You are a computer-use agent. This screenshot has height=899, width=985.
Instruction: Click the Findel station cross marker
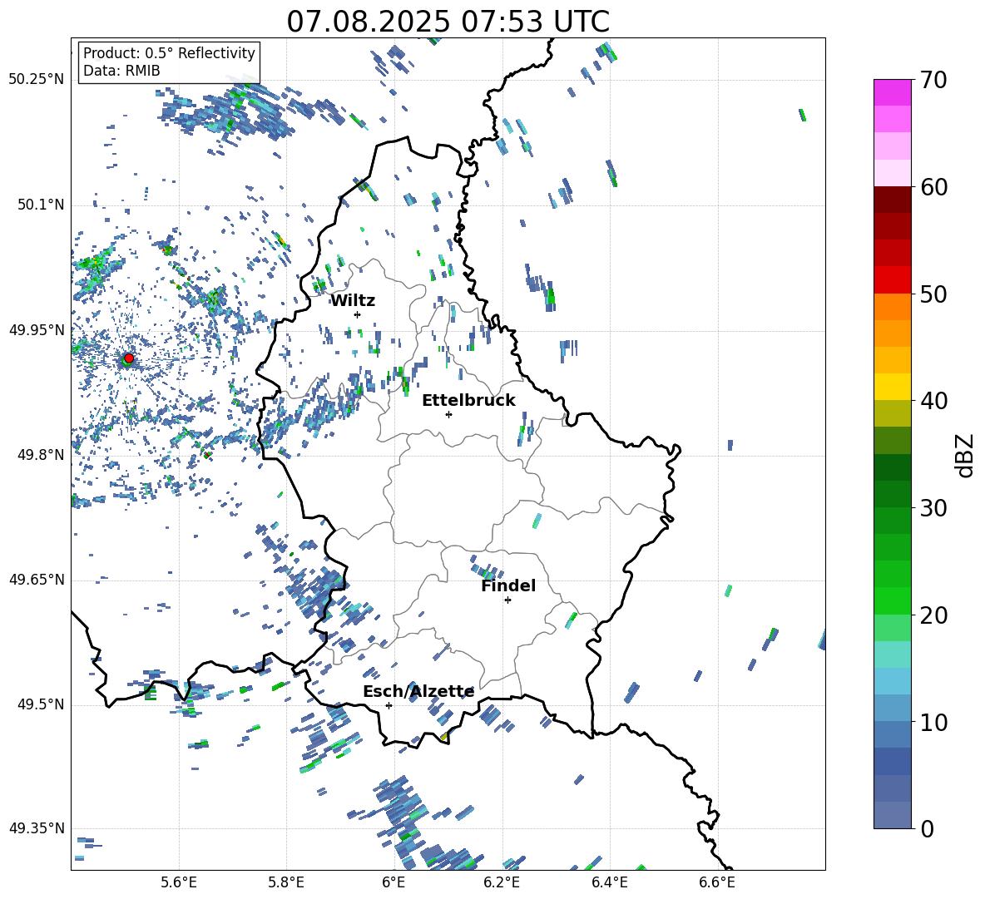point(507,600)
